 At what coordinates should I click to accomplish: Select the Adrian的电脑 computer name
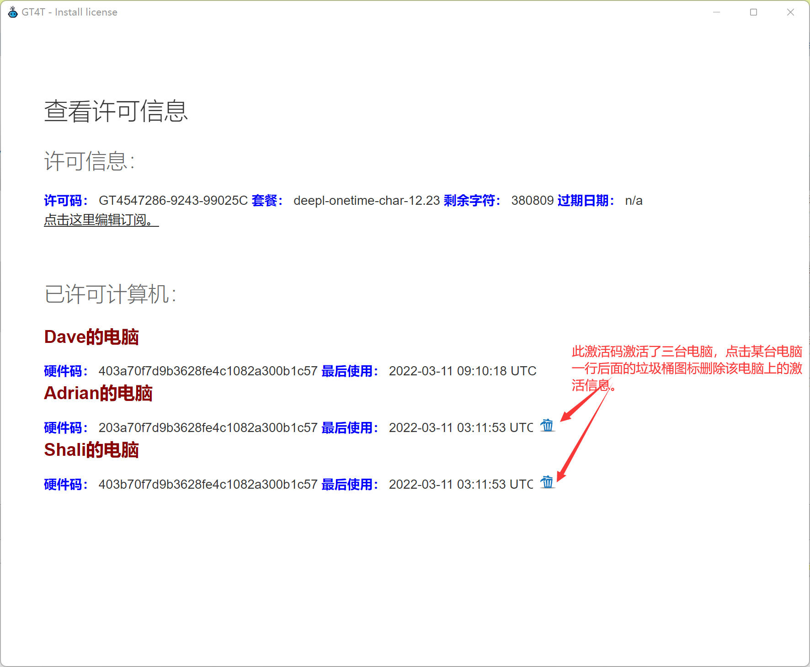(x=98, y=393)
